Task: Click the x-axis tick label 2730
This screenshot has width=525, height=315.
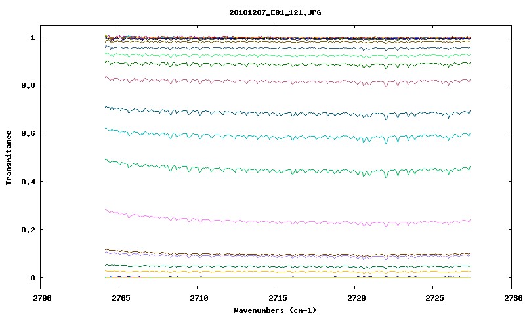Action: tap(513, 298)
